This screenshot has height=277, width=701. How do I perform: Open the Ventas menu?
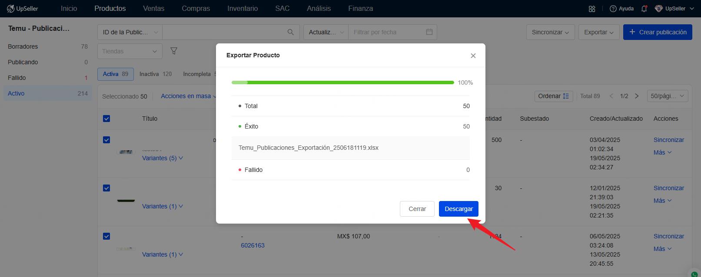[154, 9]
